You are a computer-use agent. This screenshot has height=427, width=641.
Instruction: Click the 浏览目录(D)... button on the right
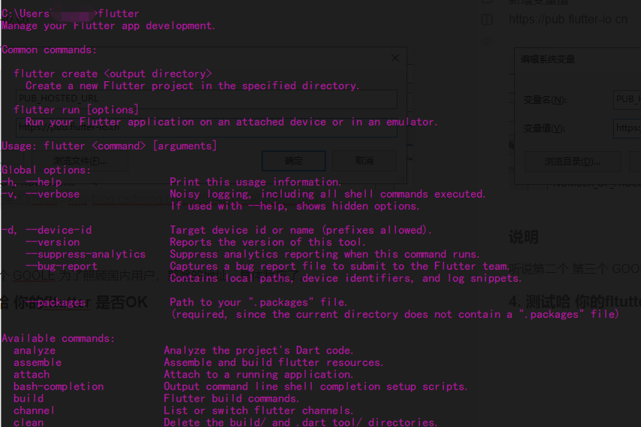573,162
